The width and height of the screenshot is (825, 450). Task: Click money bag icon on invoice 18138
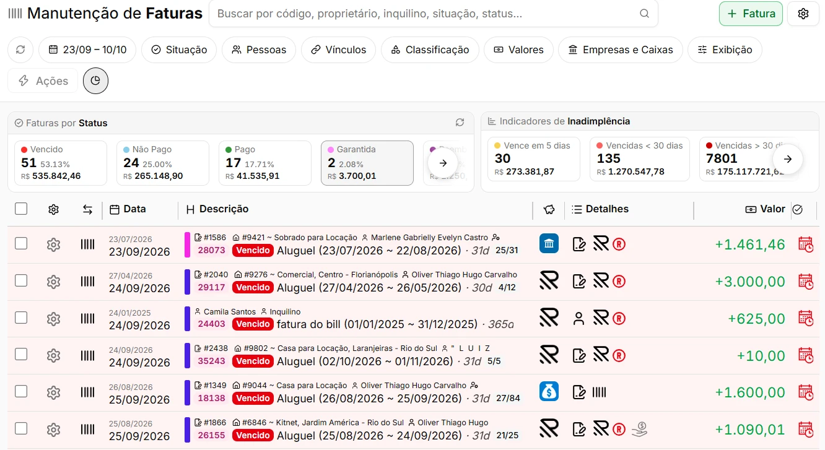[x=549, y=391]
